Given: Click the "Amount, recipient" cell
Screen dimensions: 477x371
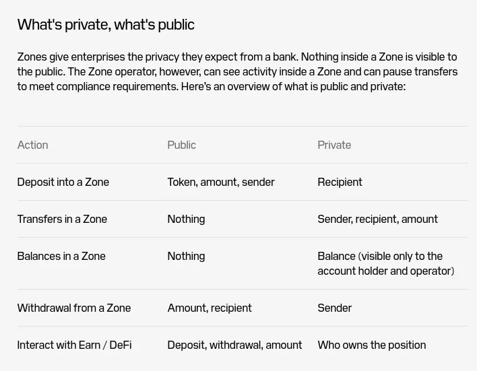Looking at the screenshot, I should click(210, 308).
